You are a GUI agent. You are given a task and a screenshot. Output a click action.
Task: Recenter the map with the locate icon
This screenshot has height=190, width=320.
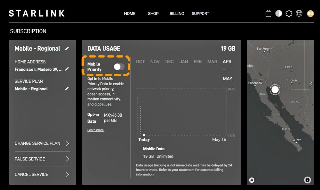tap(252, 180)
